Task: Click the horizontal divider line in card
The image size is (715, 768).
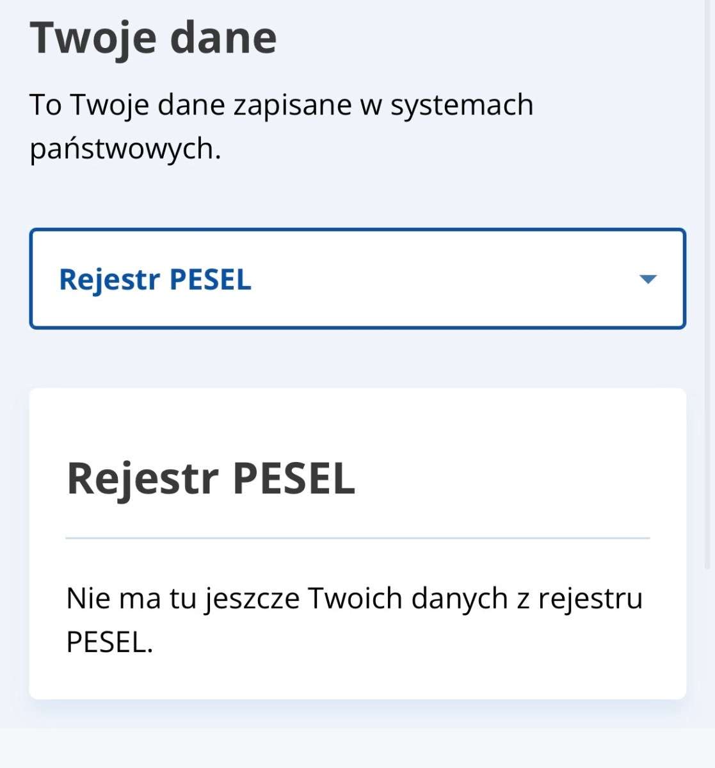Action: 357,538
